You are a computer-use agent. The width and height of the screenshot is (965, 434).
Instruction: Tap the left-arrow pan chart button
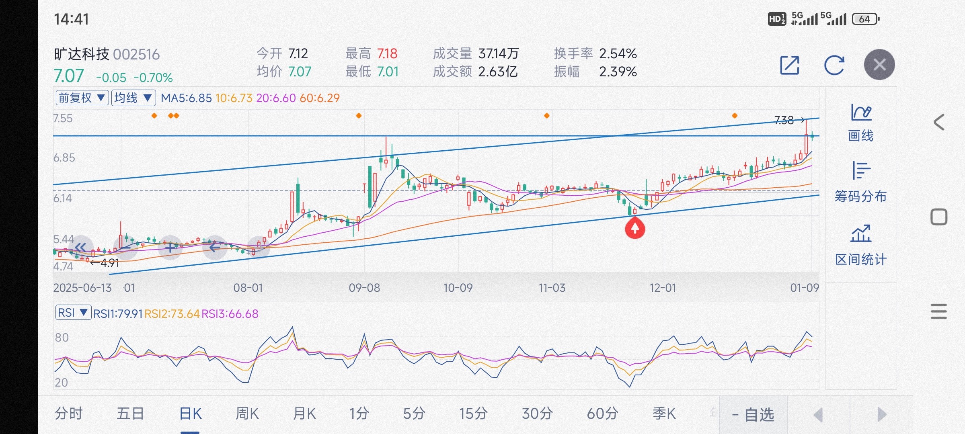(x=215, y=247)
